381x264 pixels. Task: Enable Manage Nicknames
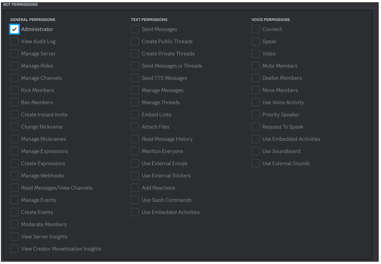pos(14,139)
